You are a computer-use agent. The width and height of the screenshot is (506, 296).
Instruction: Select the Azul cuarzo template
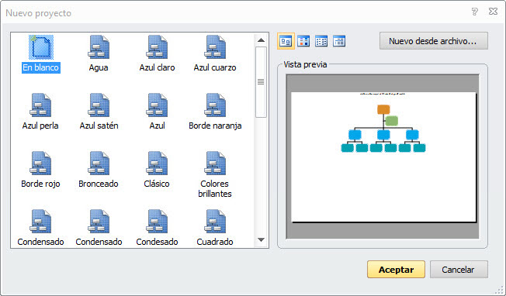click(215, 47)
